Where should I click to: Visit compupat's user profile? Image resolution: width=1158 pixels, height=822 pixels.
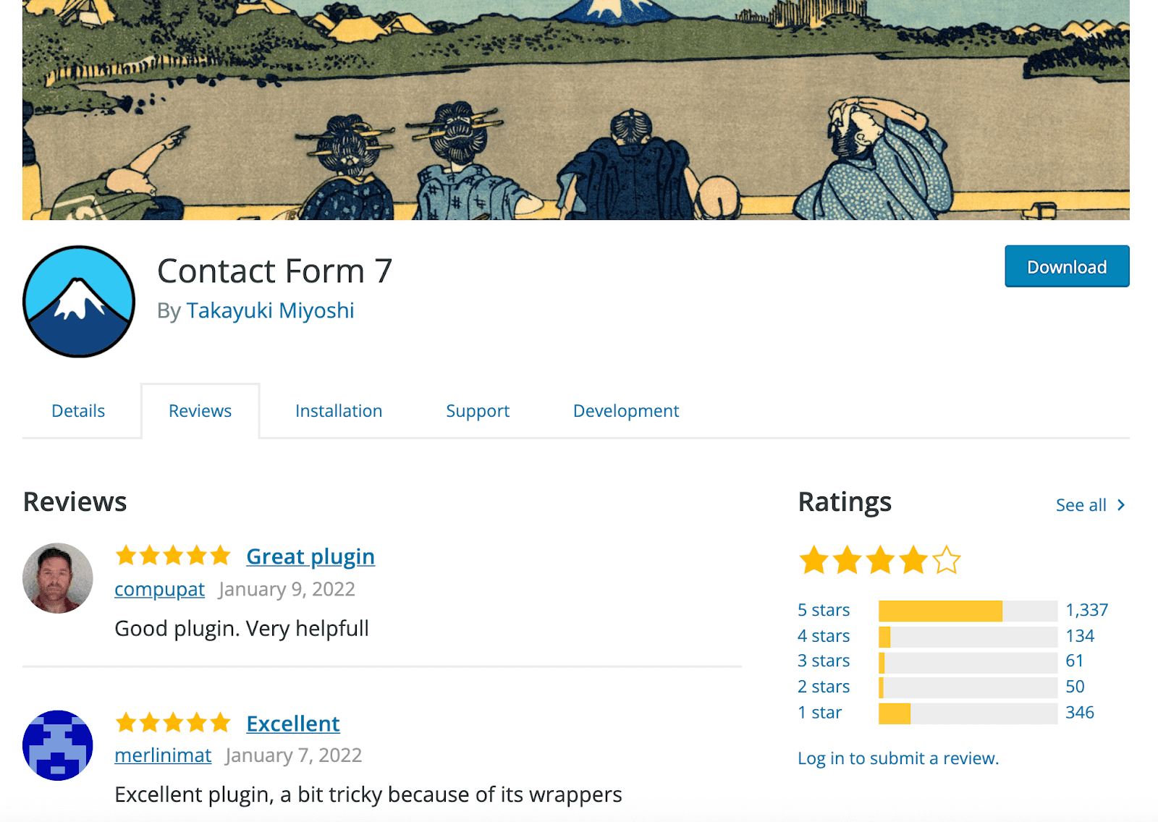click(x=159, y=589)
